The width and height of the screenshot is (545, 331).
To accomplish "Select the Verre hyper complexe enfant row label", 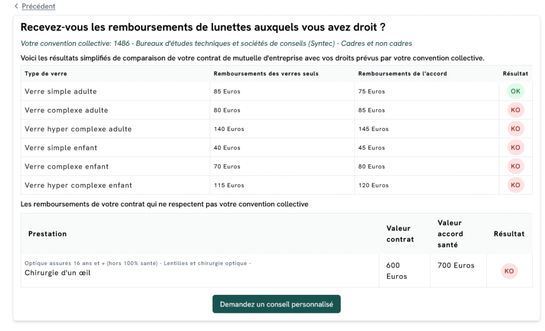I will point(78,185).
